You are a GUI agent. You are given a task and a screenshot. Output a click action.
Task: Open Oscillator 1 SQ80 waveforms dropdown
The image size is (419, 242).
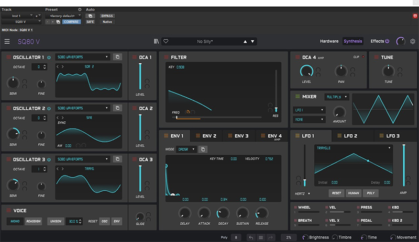tap(83, 57)
